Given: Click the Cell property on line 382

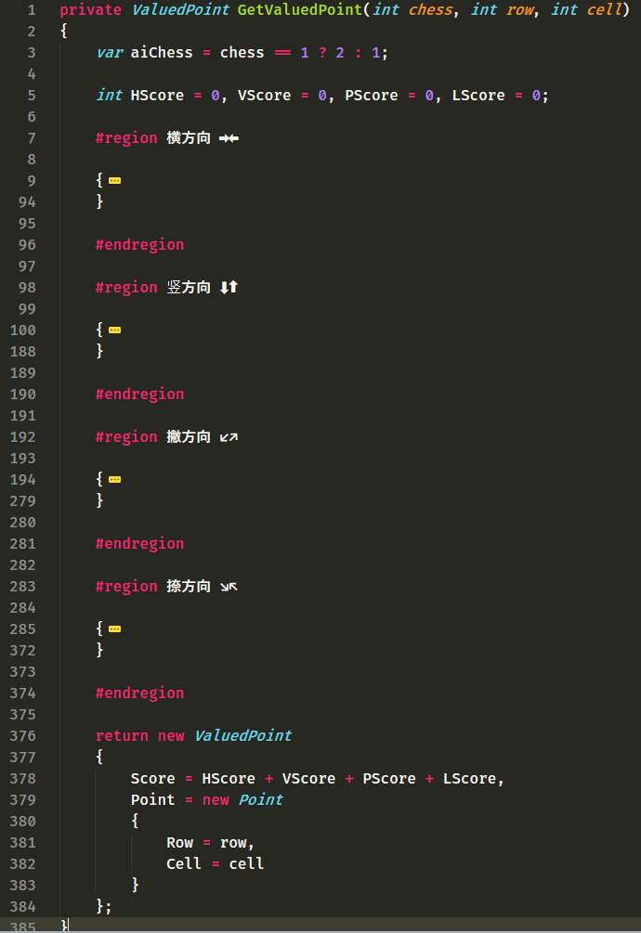Looking at the screenshot, I should point(184,864).
